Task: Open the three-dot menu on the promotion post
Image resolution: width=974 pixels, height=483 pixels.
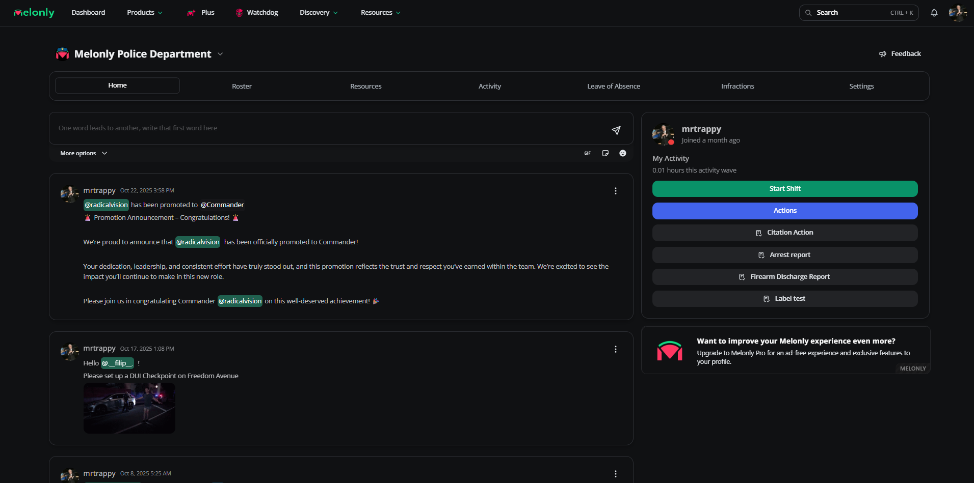Action: [615, 191]
